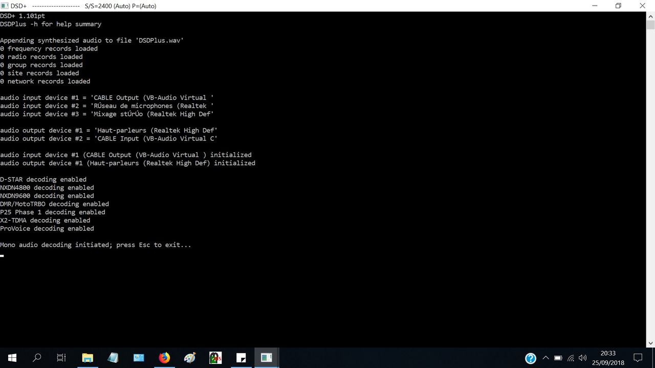Open the notepad-like app on the taskbar

(x=113, y=358)
